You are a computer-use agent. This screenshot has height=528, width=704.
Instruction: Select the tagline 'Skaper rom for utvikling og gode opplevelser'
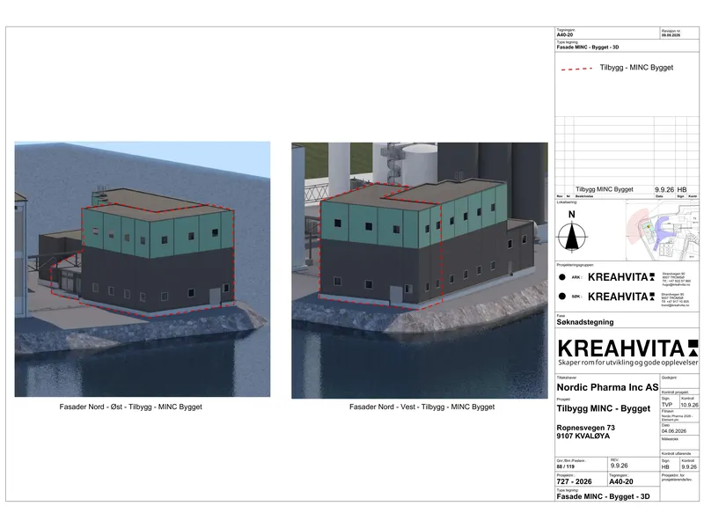pyautogui.click(x=628, y=363)
